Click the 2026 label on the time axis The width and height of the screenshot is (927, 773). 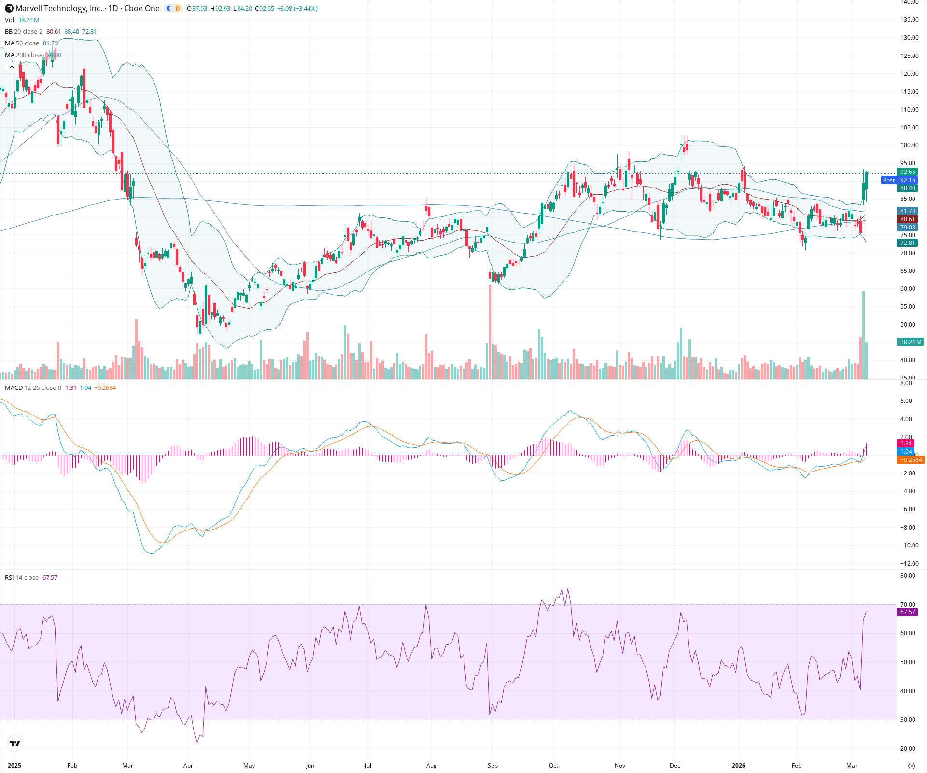739,766
